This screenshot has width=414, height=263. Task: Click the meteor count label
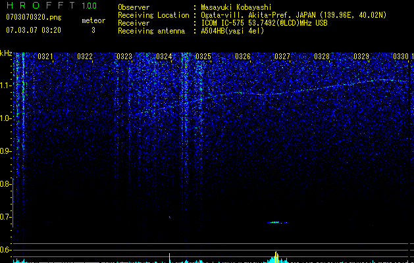93,20
